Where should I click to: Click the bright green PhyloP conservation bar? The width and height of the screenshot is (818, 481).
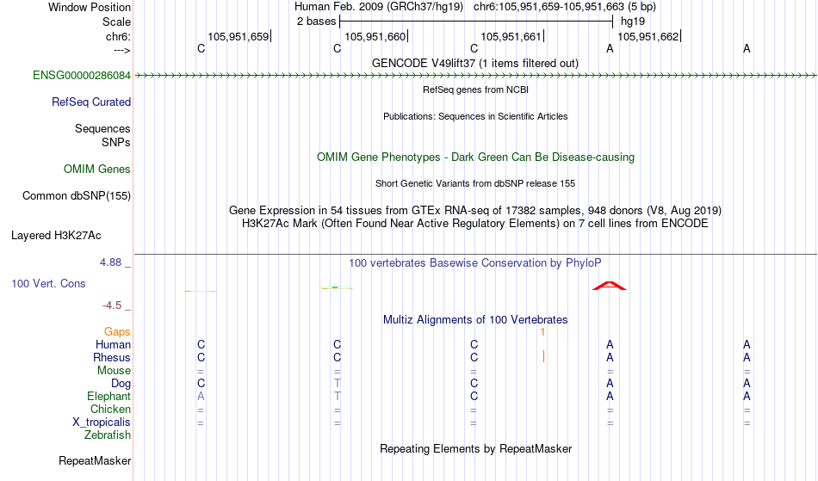coord(335,287)
